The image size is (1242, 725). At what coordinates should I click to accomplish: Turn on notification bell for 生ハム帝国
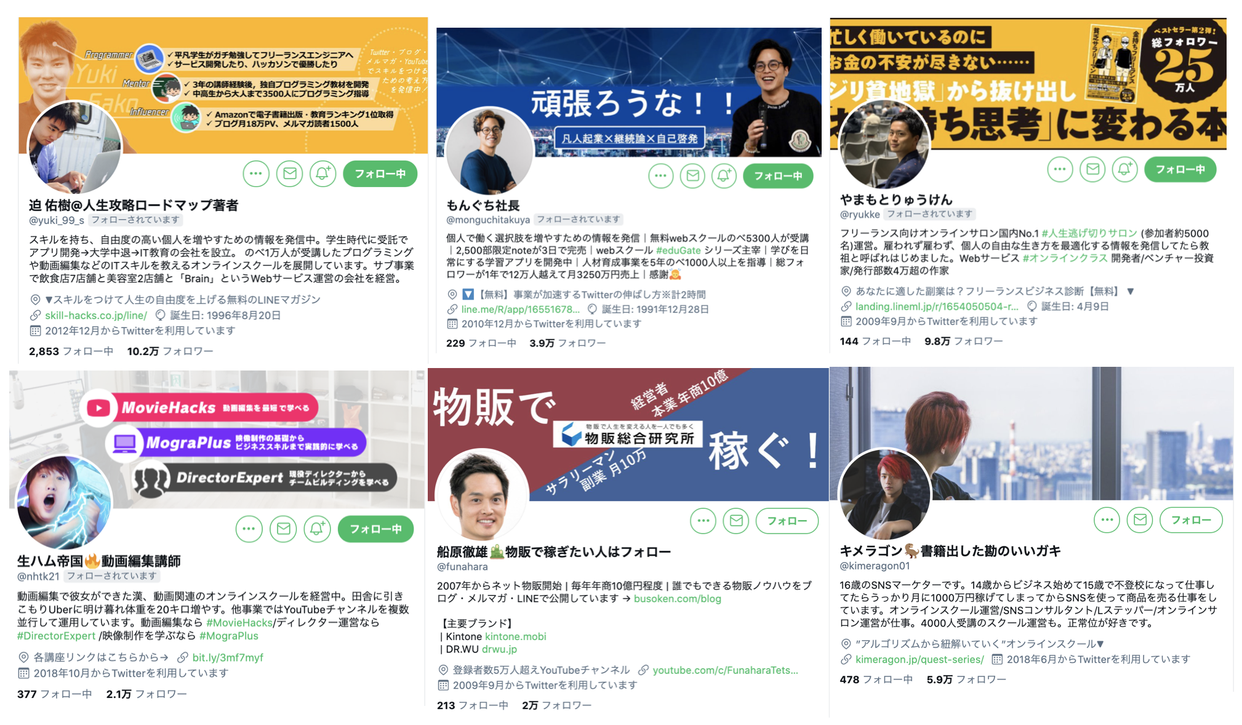pyautogui.click(x=317, y=529)
